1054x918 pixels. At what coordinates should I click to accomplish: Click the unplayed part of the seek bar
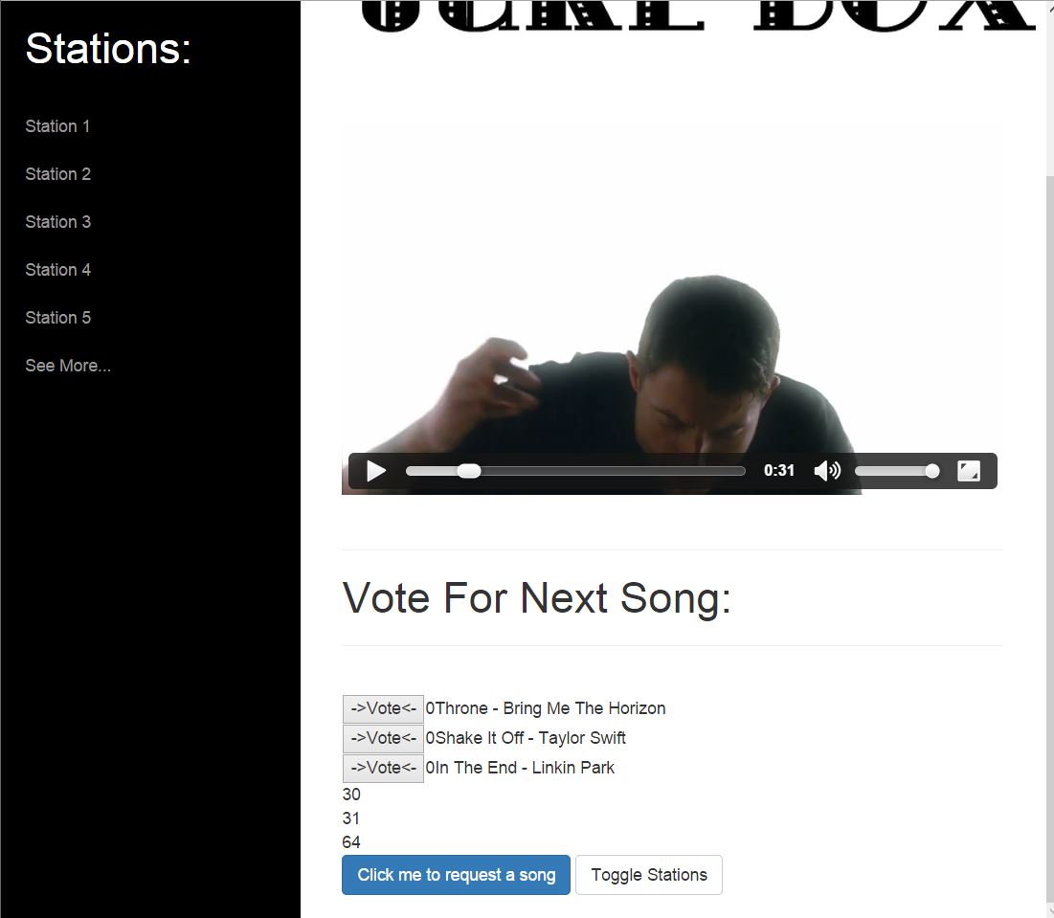tap(612, 471)
